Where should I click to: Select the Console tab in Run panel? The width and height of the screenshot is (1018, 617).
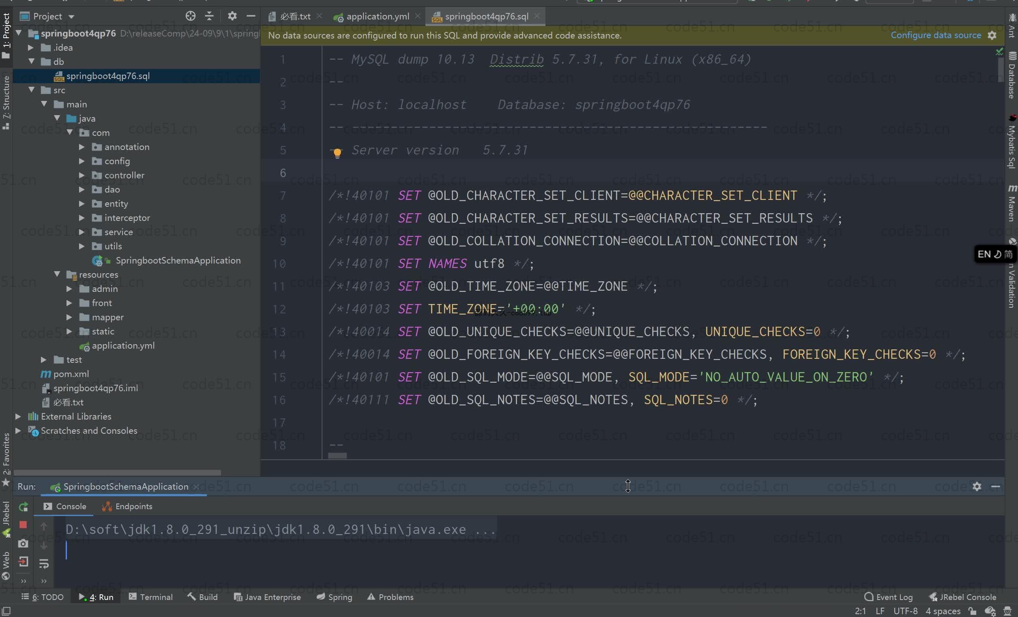(x=65, y=506)
